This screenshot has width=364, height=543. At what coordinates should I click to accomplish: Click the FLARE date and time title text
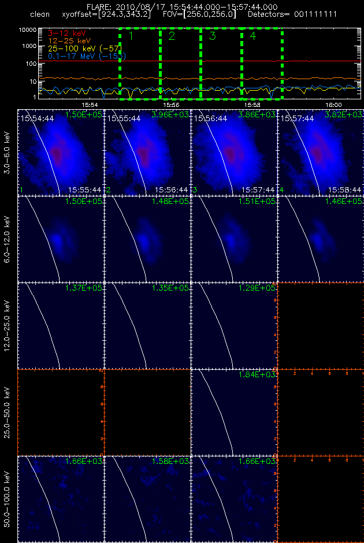[x=181, y=6]
